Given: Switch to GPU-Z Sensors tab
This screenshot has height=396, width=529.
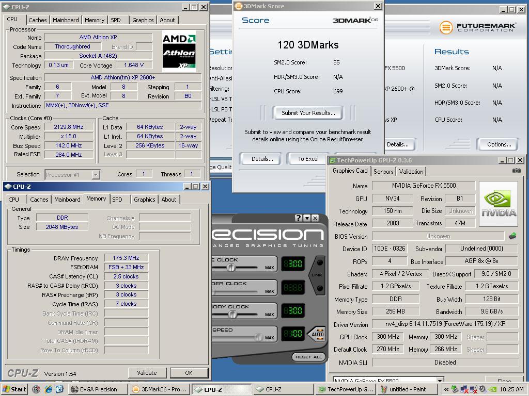Looking at the screenshot, I should pos(383,171).
